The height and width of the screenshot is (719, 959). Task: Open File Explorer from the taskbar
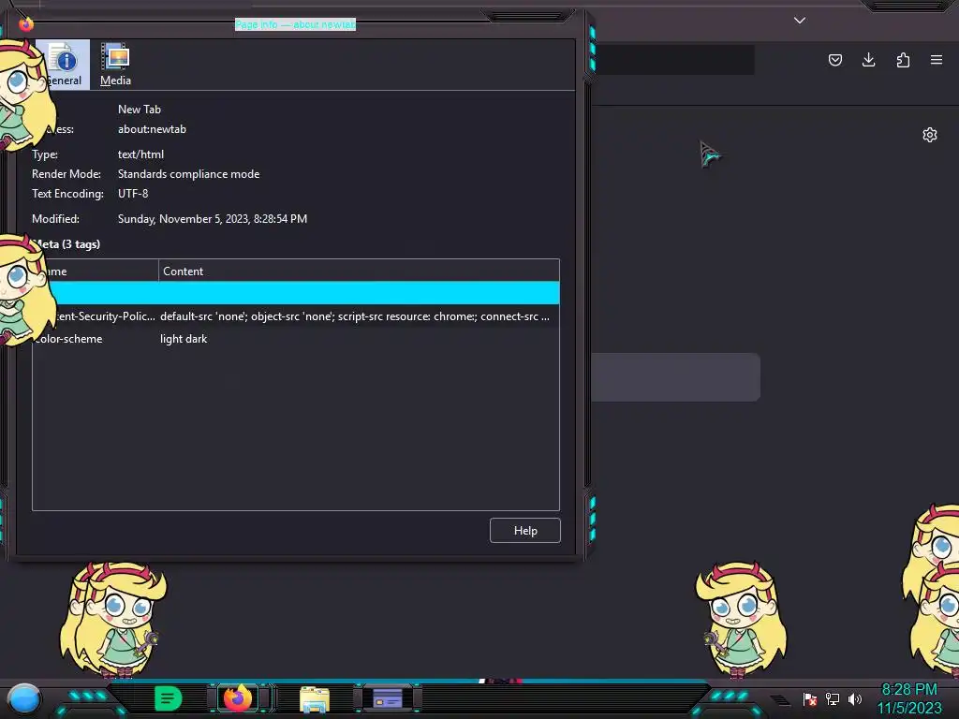[x=315, y=698]
